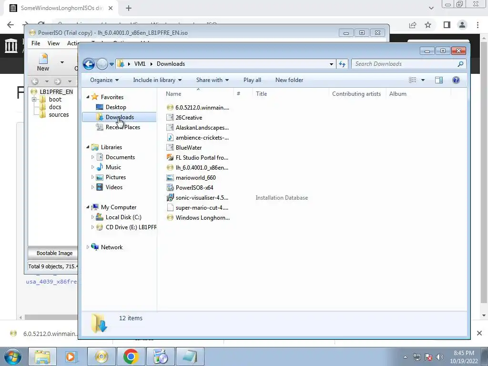This screenshot has height=366, width=488.
Task: Click the Play all button
Action: pyautogui.click(x=252, y=80)
